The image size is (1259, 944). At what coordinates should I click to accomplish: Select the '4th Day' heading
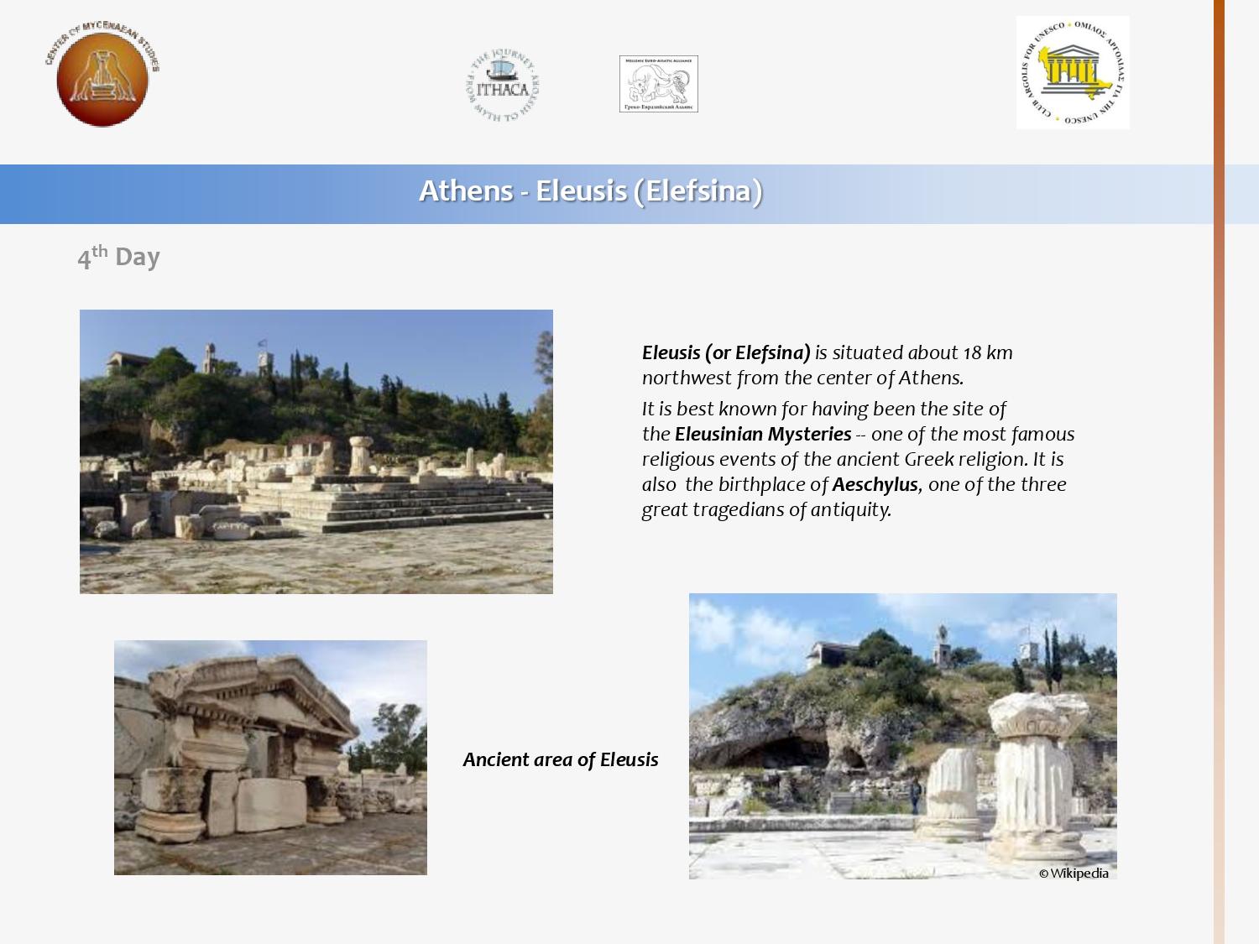(118, 257)
